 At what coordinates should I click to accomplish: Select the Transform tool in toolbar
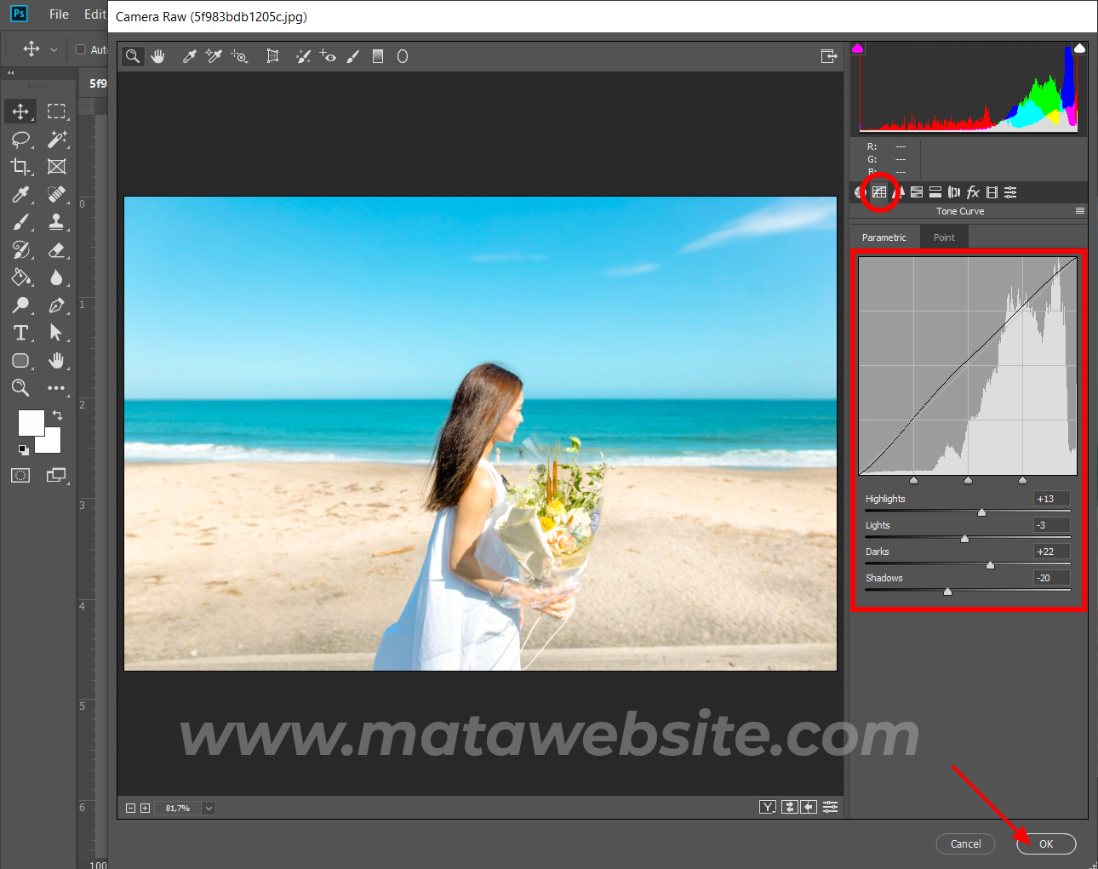272,56
